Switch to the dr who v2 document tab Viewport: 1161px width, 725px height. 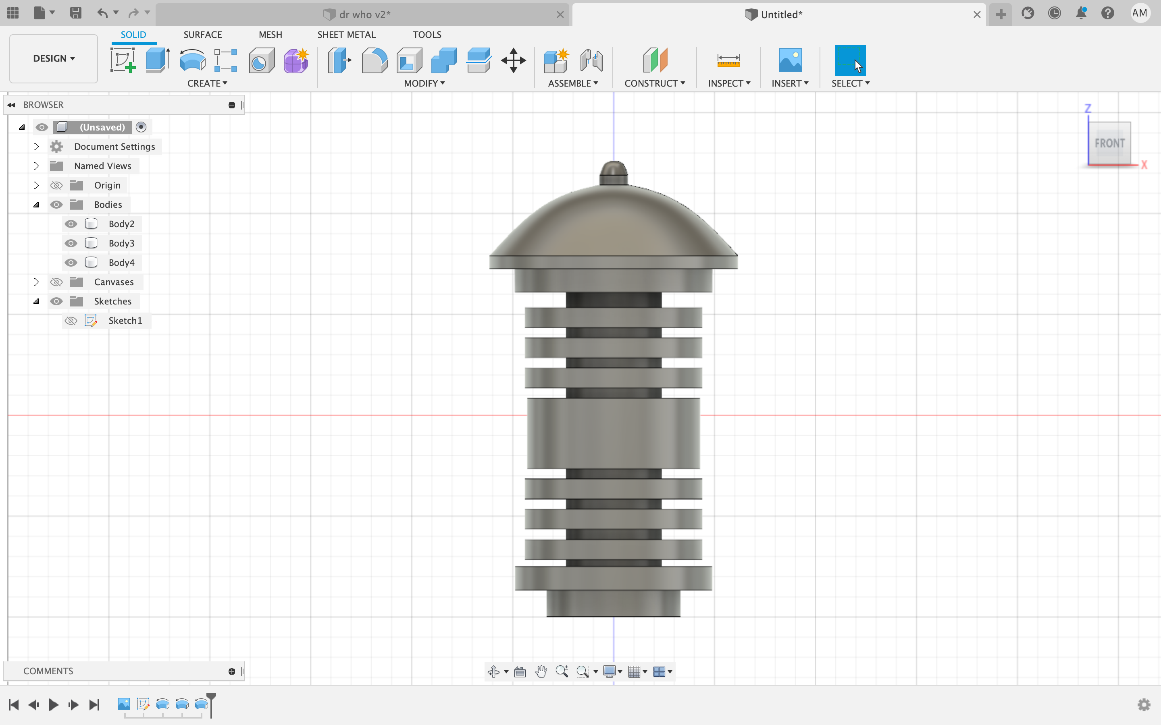click(x=363, y=14)
